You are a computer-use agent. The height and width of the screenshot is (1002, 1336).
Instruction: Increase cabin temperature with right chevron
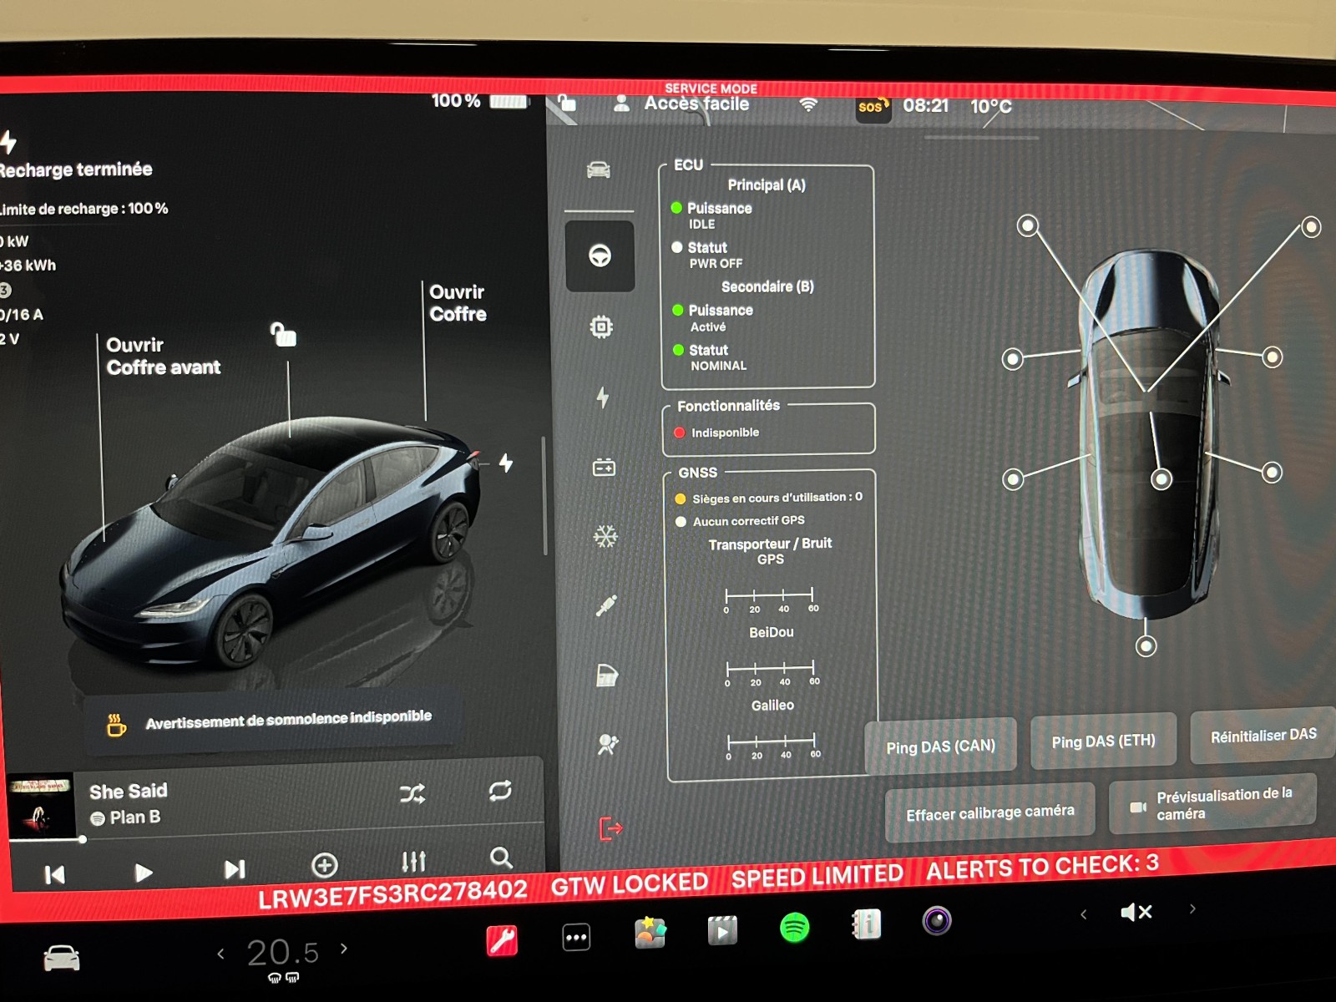point(343,949)
